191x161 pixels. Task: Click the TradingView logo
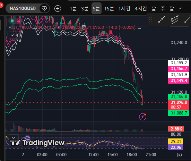(37, 143)
